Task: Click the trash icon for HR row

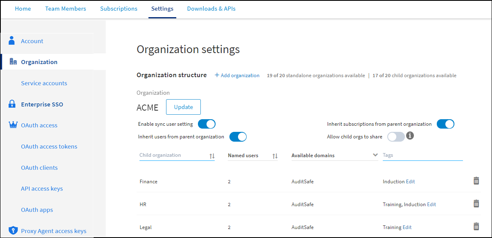Action: click(x=476, y=204)
